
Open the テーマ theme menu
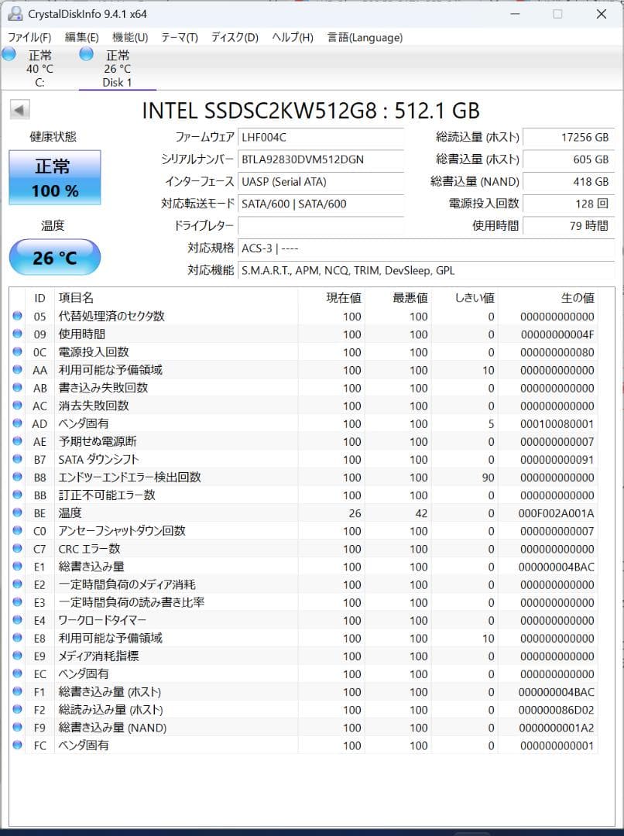point(180,37)
